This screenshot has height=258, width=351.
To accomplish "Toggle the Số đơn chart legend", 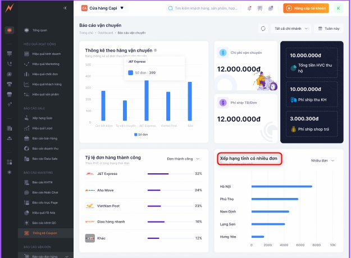I will [x=141, y=135].
